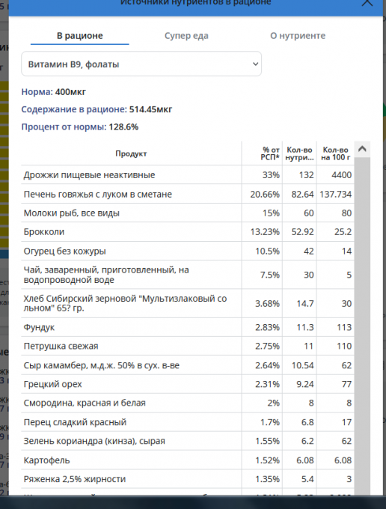
Task: Click the 2.83% share for Фундук
Action: 267,327
